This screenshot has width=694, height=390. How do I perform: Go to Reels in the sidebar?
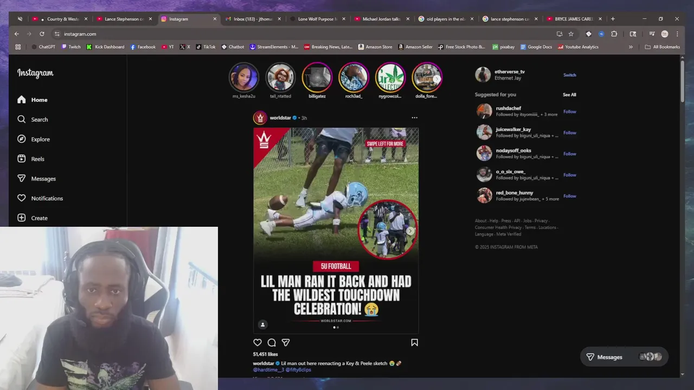31,159
